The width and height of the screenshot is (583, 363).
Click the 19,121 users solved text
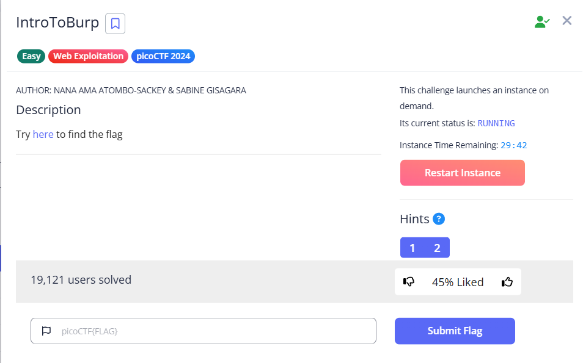click(81, 280)
